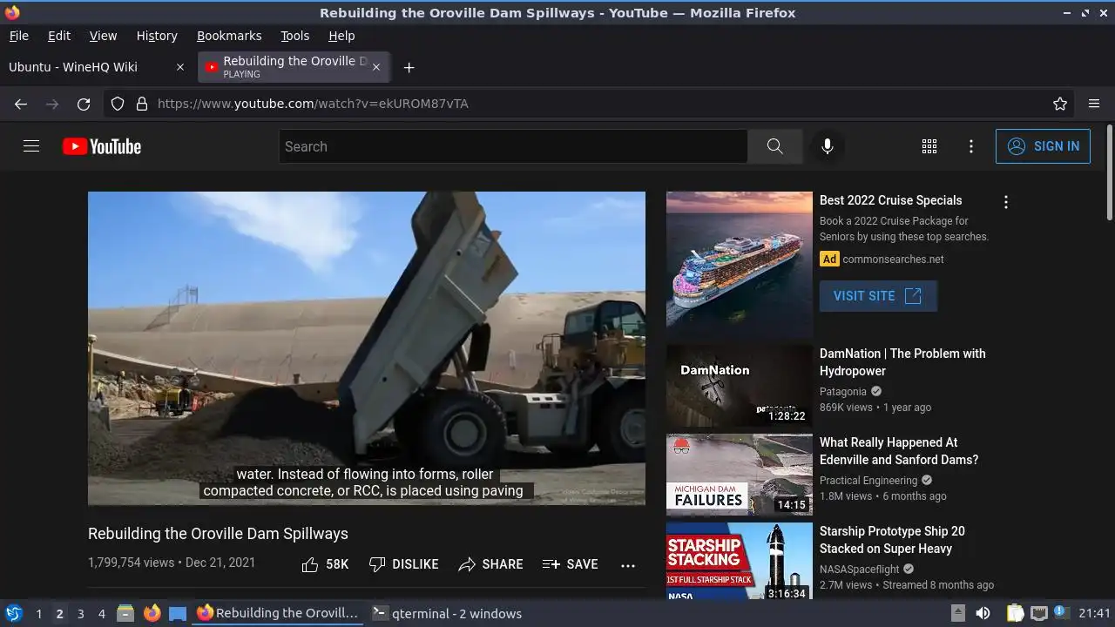This screenshot has height=627, width=1115.
Task: Switch to workspace 3 in the pager
Action: click(x=80, y=614)
